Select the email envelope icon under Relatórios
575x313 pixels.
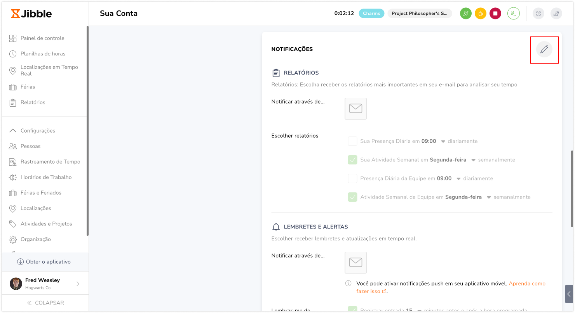(x=355, y=109)
